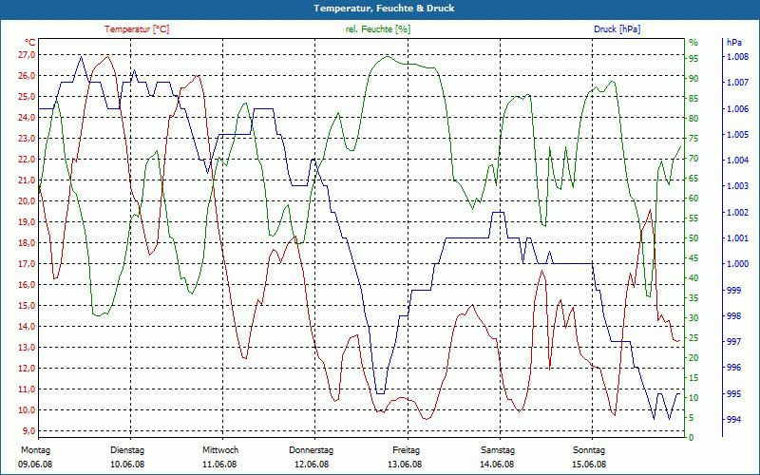Click the '1.008' pressure axis value
The height and width of the screenshot is (475, 760).
point(738,57)
